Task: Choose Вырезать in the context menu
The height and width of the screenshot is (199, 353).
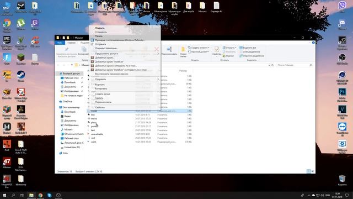Action: coord(100,85)
